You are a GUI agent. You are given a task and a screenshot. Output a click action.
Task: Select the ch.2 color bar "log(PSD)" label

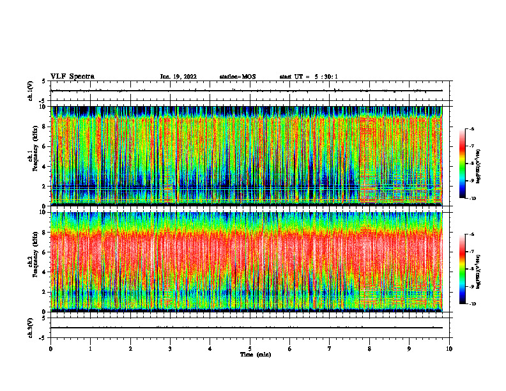(x=479, y=272)
